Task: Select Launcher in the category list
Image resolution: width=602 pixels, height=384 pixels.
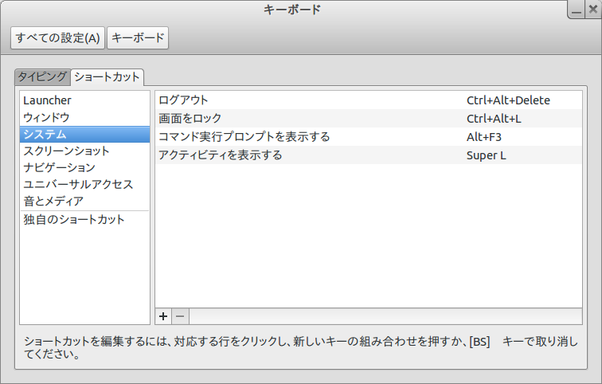Action: 48,100
